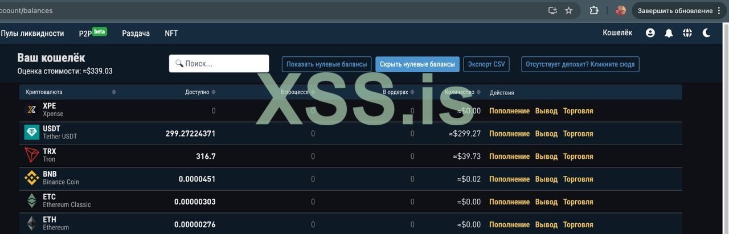
Task: Open the notifications bell
Action: click(669, 33)
